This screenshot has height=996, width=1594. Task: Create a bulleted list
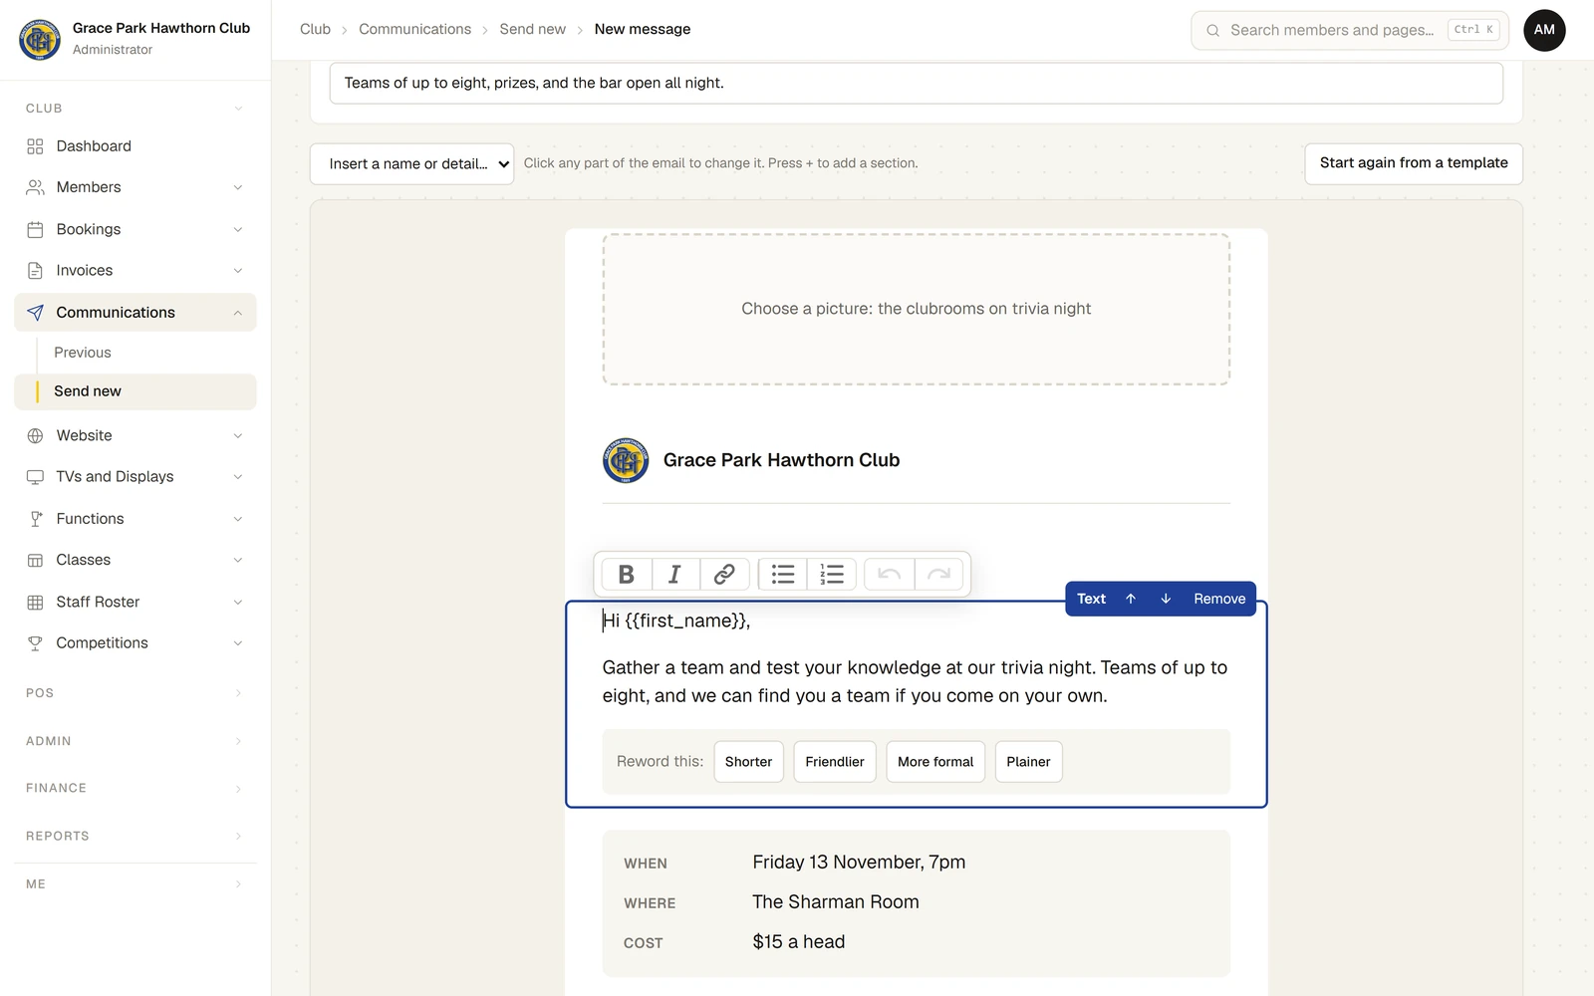click(x=783, y=574)
